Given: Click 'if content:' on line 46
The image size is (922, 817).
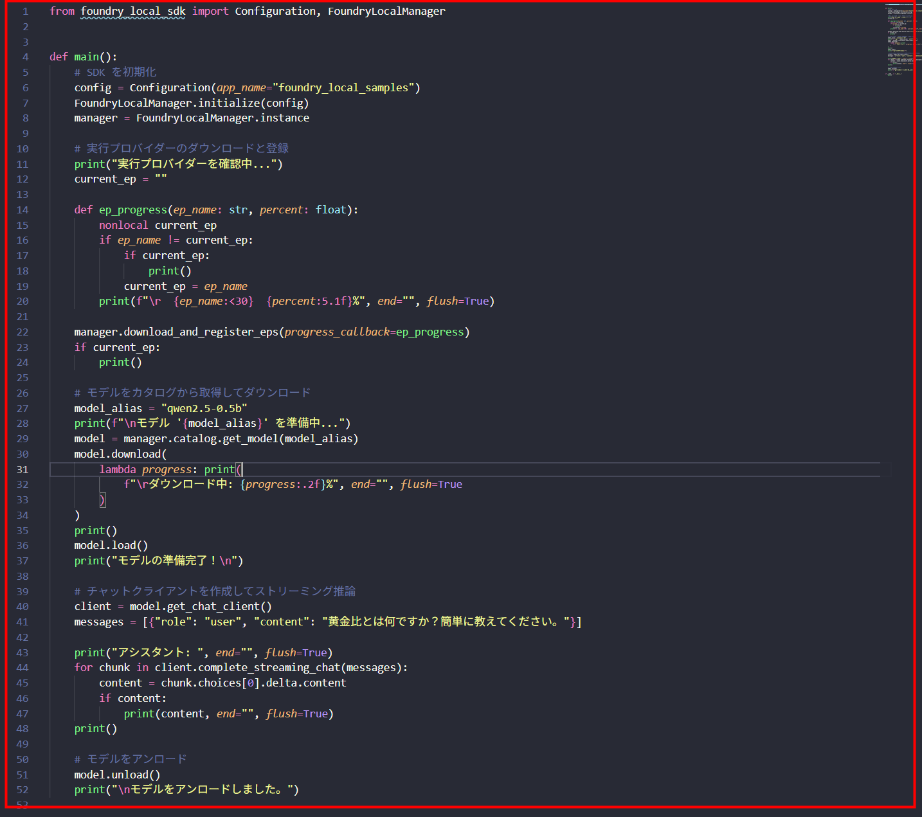Looking at the screenshot, I should tap(133, 698).
